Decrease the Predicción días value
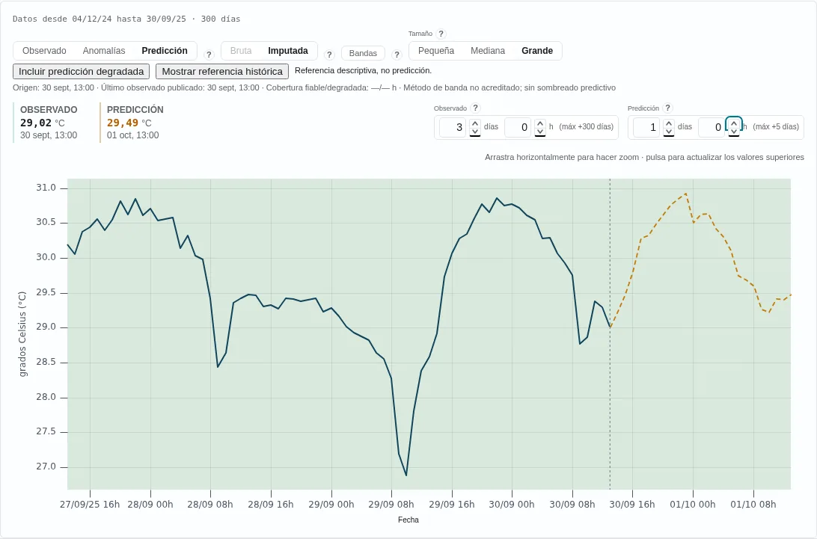Image resolution: width=817 pixels, height=539 pixels. pos(669,132)
